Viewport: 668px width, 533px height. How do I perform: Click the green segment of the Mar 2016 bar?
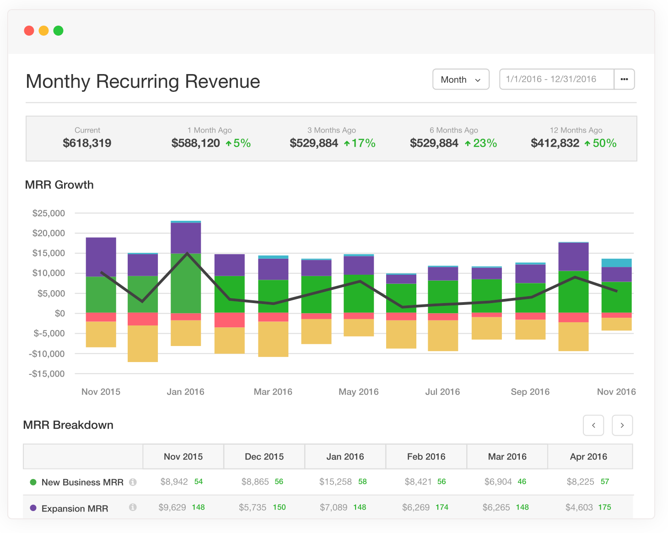[x=273, y=296]
